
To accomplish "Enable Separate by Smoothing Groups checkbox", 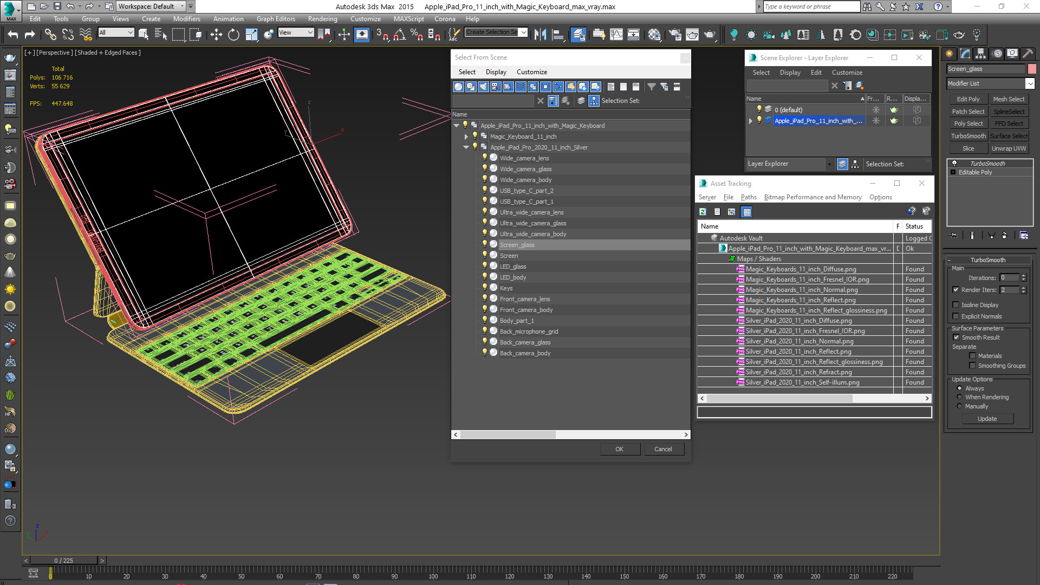I will pyautogui.click(x=973, y=366).
